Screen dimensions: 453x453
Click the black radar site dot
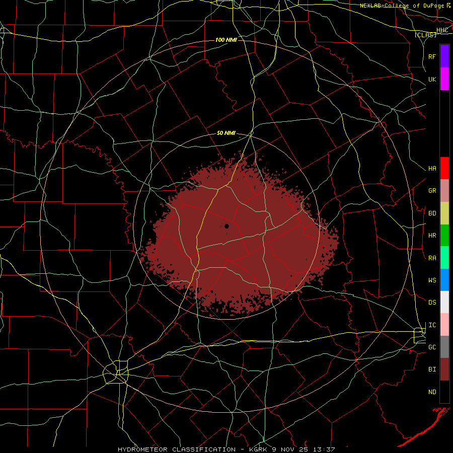pyautogui.click(x=227, y=226)
